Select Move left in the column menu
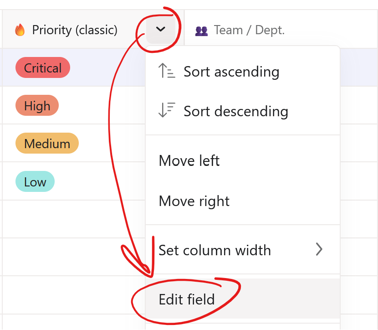The height and width of the screenshot is (330, 378). [189, 161]
